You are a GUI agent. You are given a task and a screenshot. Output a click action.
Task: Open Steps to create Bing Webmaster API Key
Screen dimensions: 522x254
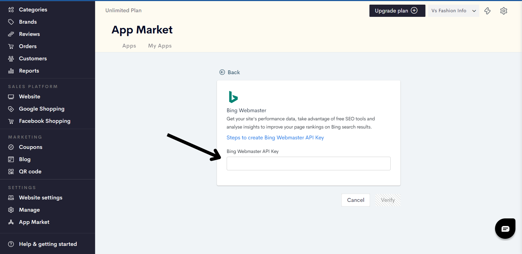pyautogui.click(x=275, y=138)
